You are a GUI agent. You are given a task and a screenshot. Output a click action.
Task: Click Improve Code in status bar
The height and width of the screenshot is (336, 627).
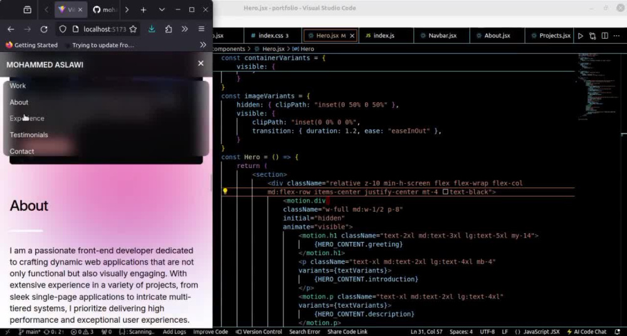coord(210,332)
